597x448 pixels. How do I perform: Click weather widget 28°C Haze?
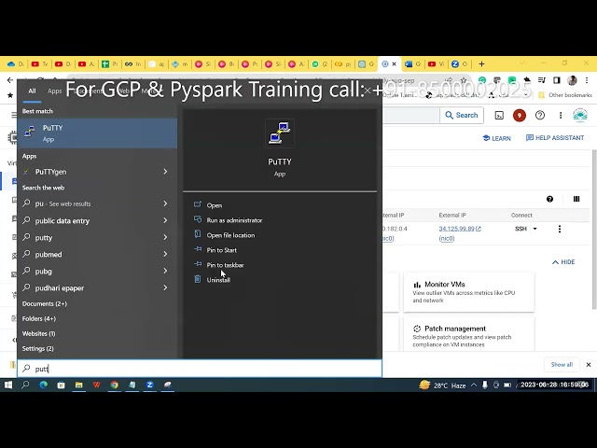click(442, 385)
